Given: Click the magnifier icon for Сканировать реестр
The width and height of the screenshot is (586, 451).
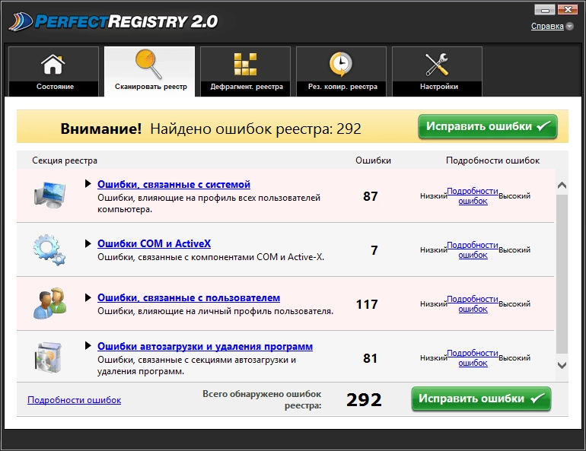Looking at the screenshot, I should (x=148, y=64).
